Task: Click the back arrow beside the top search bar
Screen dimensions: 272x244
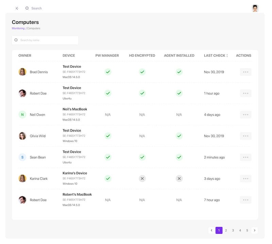Action: tap(17, 8)
